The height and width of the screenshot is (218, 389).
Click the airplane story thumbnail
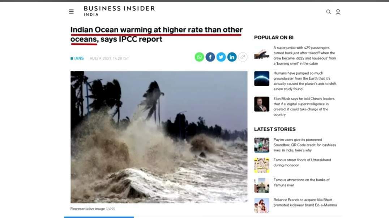[x=261, y=54]
